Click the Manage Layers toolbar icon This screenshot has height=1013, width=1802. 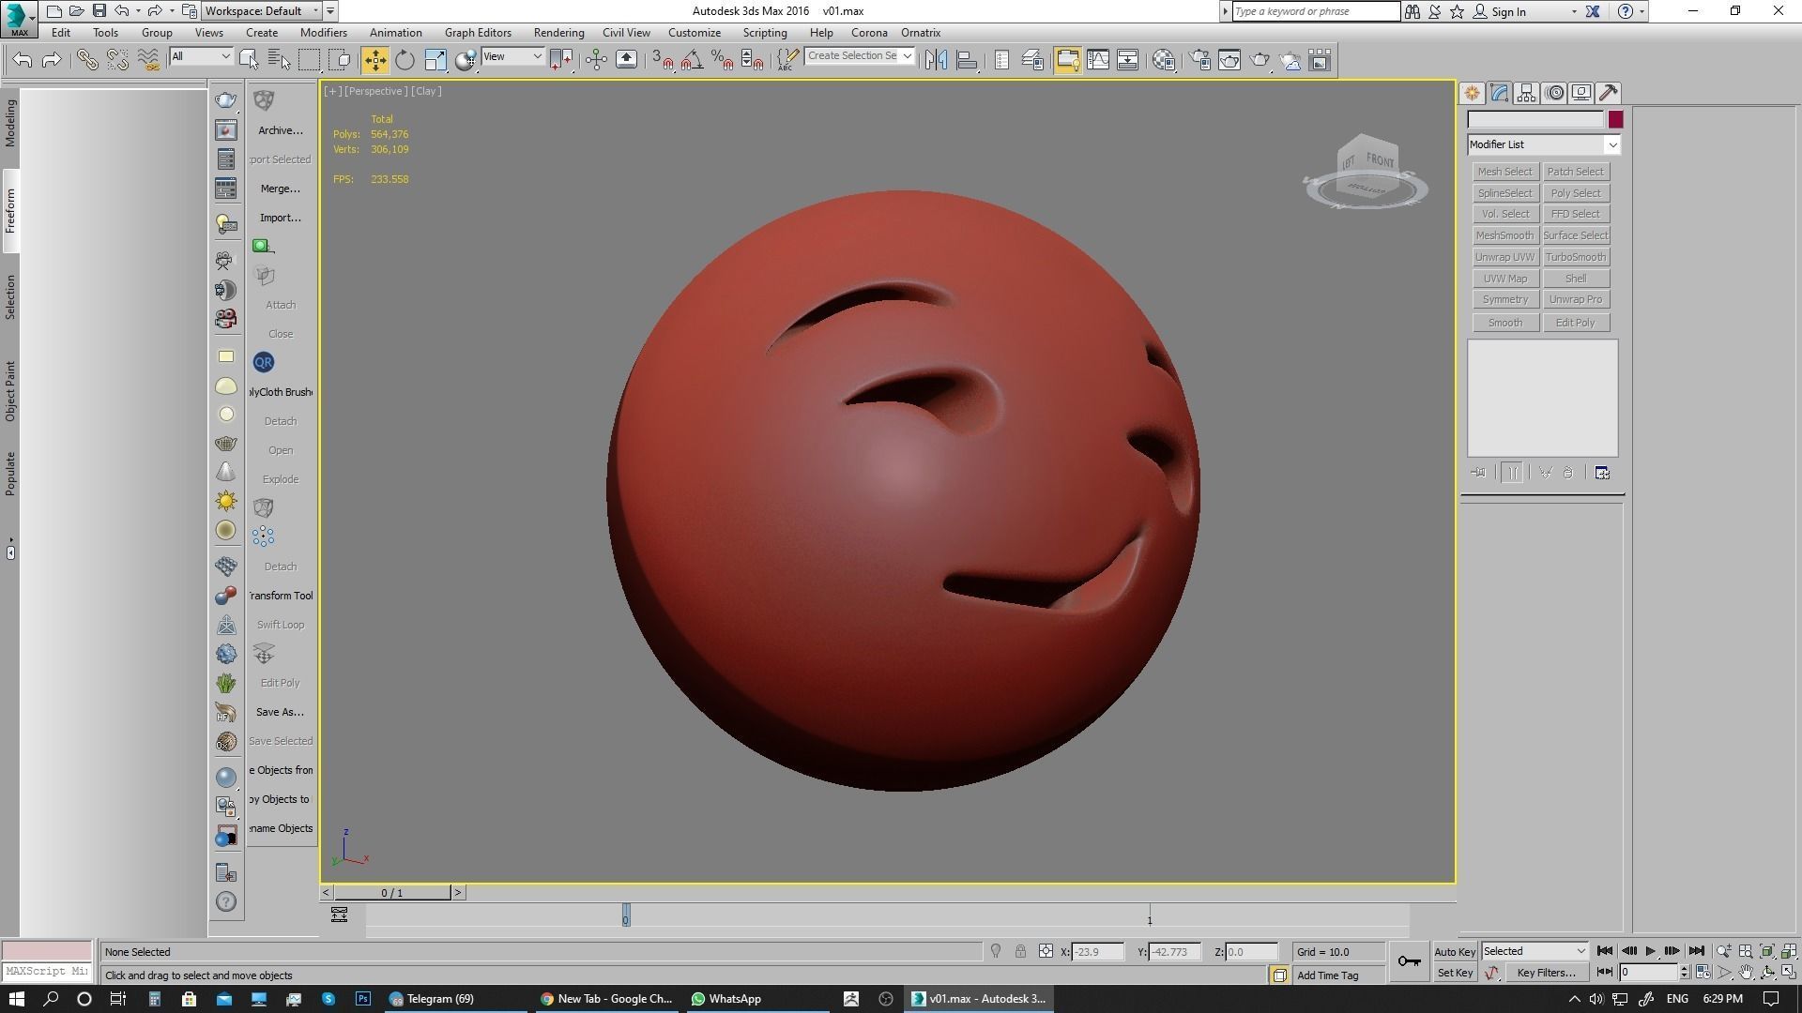[1032, 60]
